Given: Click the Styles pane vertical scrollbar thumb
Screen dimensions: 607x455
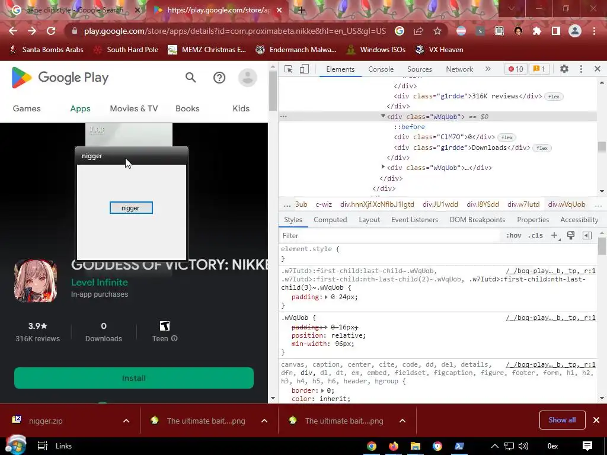Looking at the screenshot, I should [x=602, y=246].
